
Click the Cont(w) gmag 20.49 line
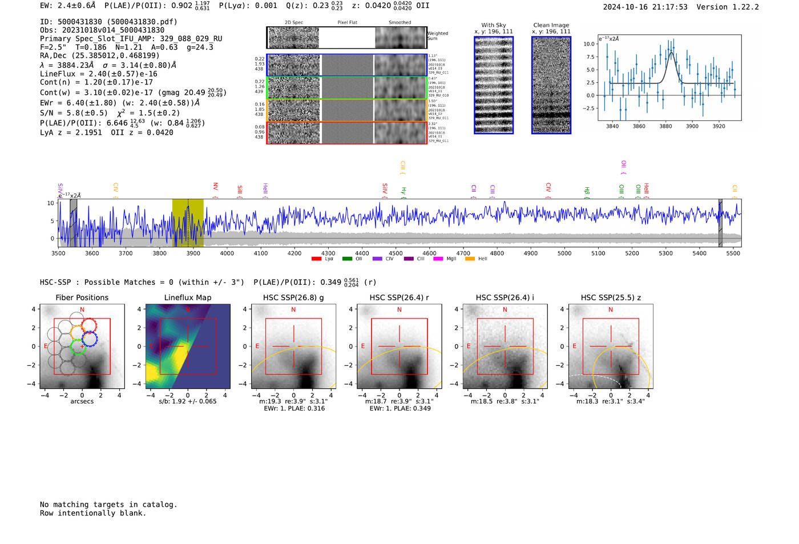tap(133, 92)
